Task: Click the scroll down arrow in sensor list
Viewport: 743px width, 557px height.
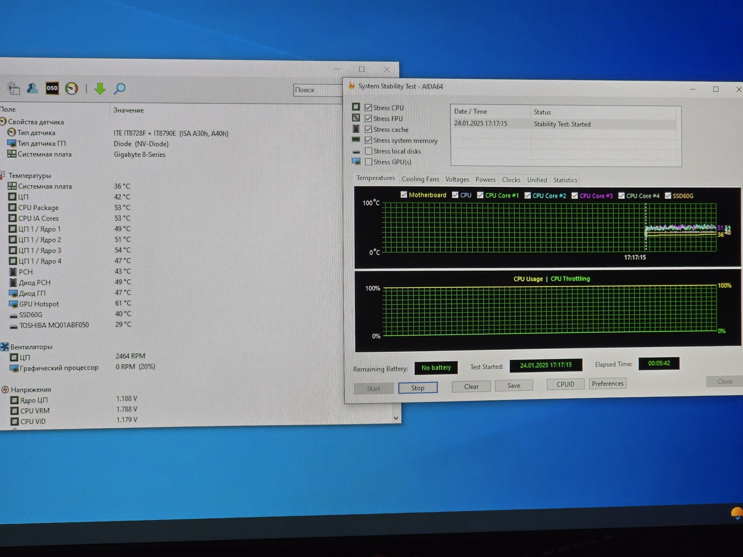Action: [x=396, y=418]
